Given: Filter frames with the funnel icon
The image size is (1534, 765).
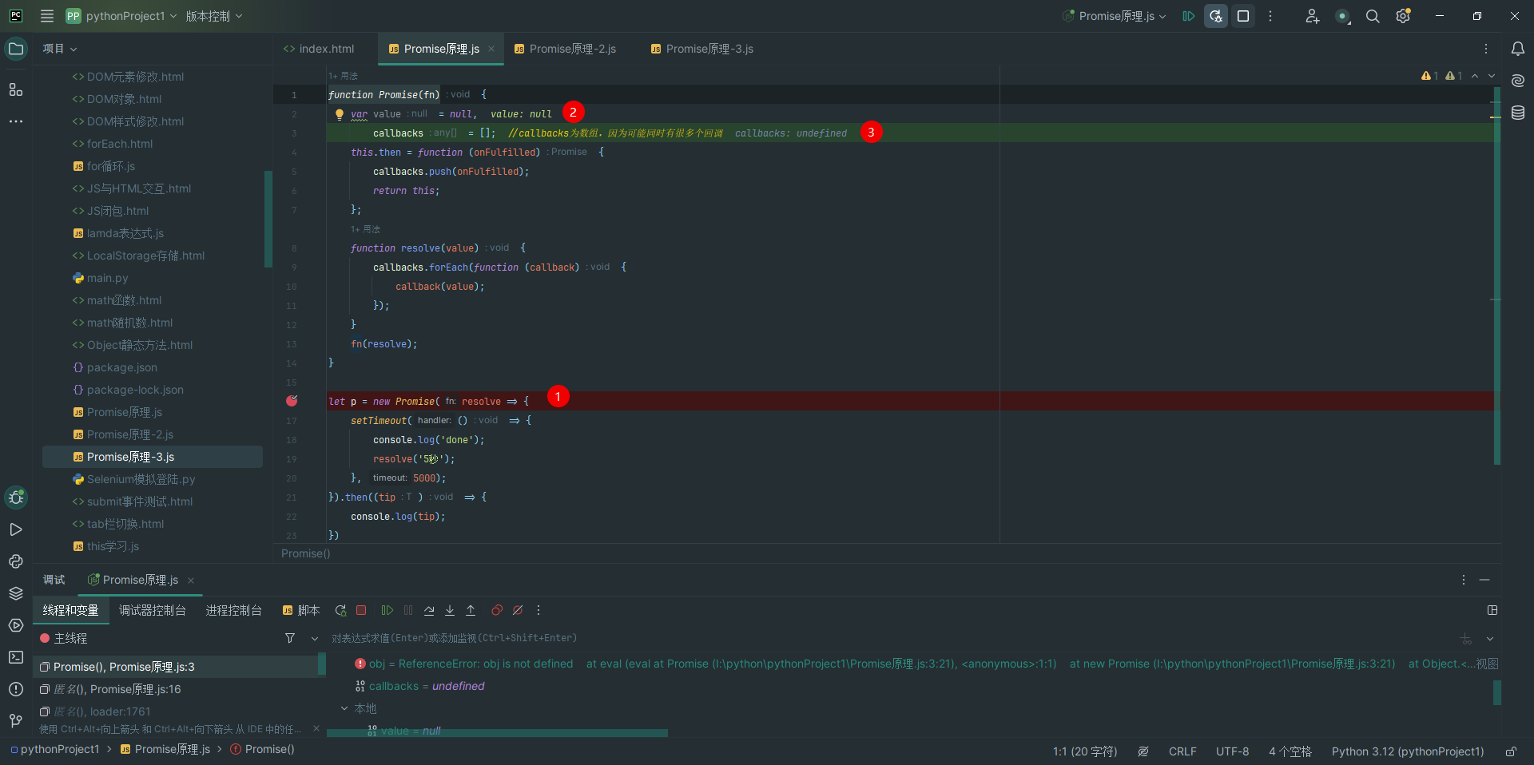Looking at the screenshot, I should coord(290,638).
